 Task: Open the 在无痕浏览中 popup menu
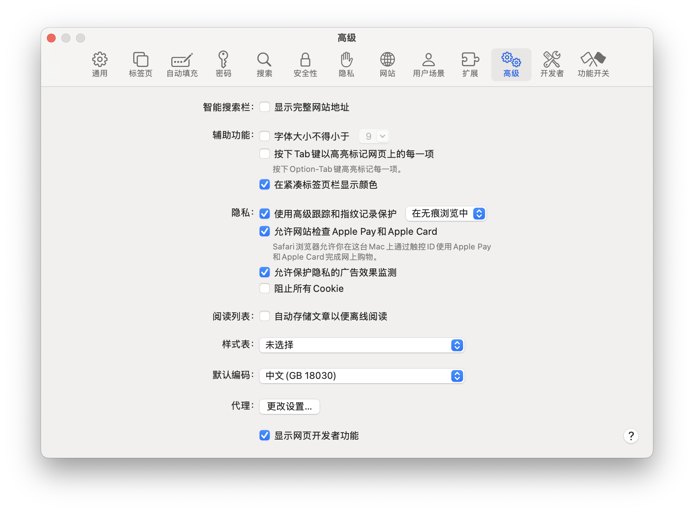point(446,214)
